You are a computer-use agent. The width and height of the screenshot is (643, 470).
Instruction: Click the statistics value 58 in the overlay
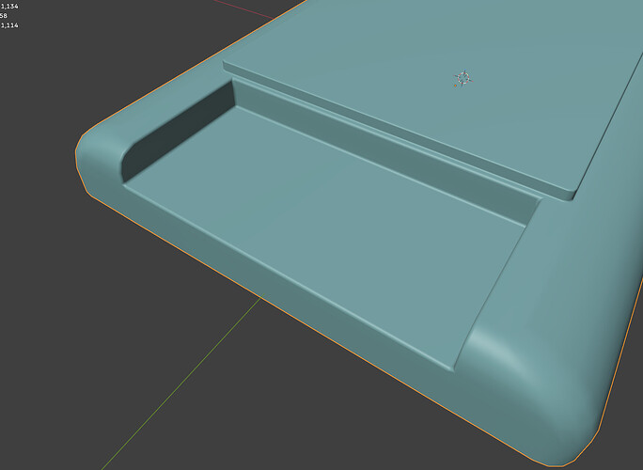3,16
